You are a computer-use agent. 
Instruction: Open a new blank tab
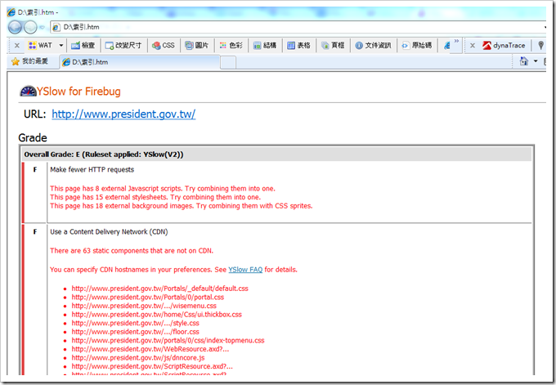(228, 62)
